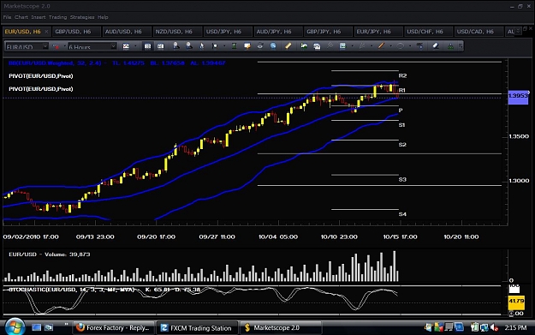This screenshot has width=535, height=335.
Task: Switch to the AUD/JPY, H6 tab
Action: point(277,32)
